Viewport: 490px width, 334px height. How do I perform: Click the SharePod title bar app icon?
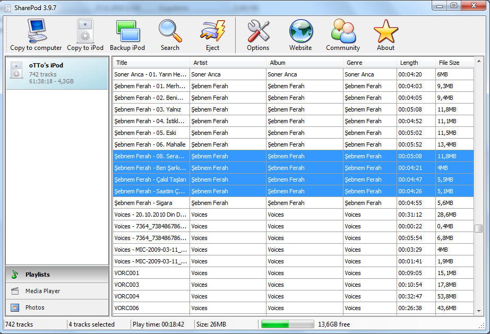8,8
